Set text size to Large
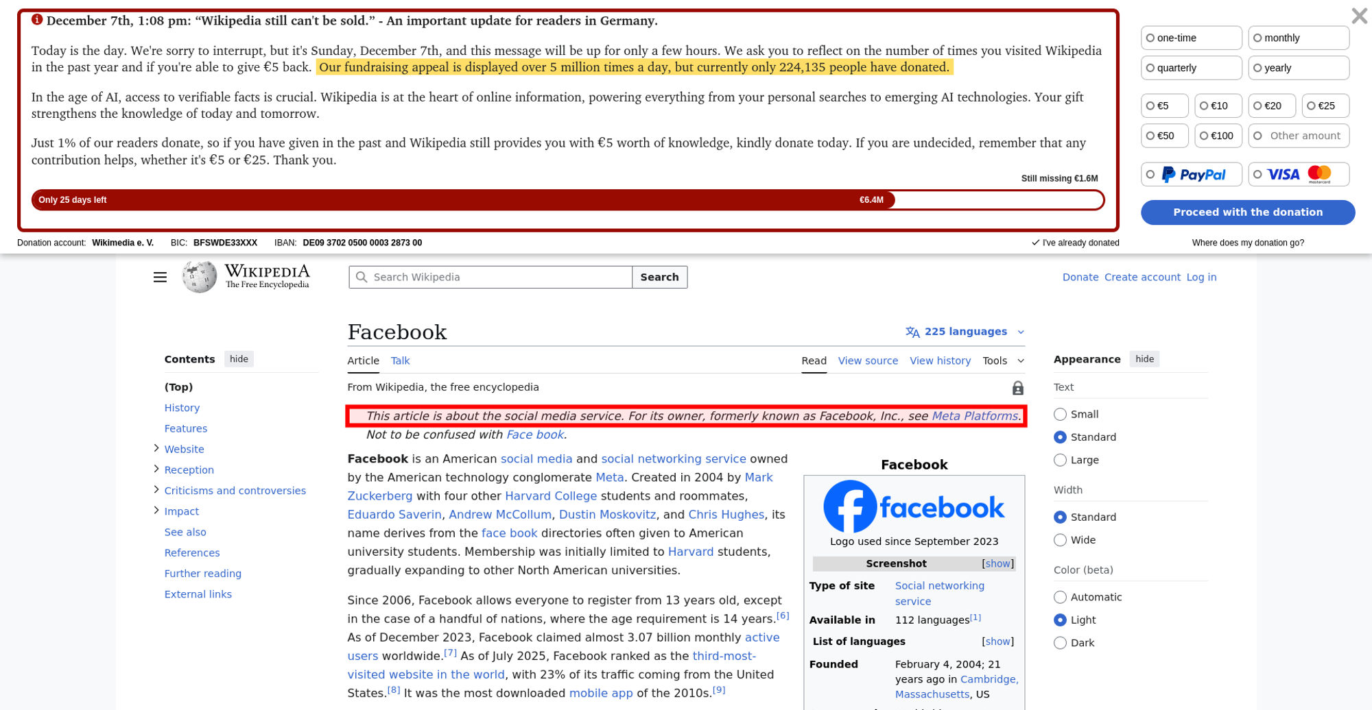Image resolution: width=1372 pixels, height=710 pixels. tap(1061, 460)
